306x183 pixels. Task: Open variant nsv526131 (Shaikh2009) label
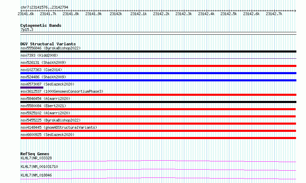(x=43, y=63)
